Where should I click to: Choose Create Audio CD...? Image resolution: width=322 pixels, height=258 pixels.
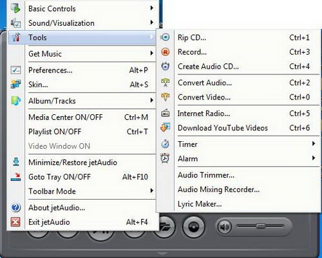coord(239,66)
